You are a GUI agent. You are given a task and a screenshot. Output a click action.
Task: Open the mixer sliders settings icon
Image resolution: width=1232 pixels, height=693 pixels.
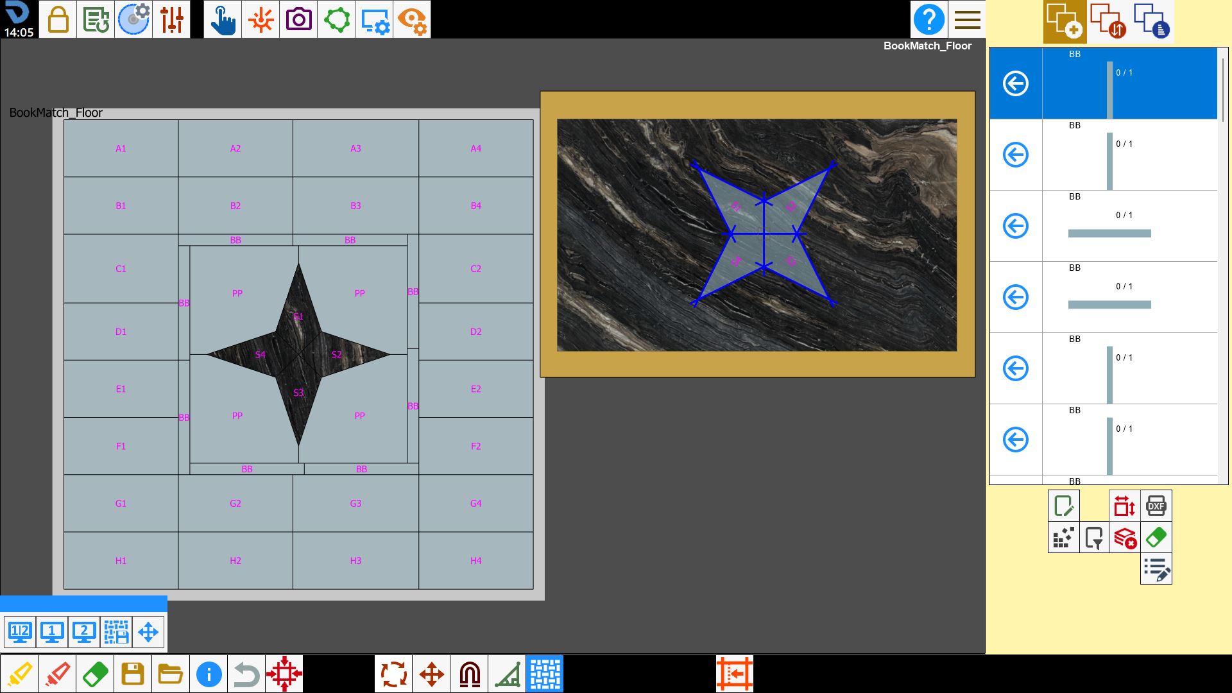click(x=172, y=19)
